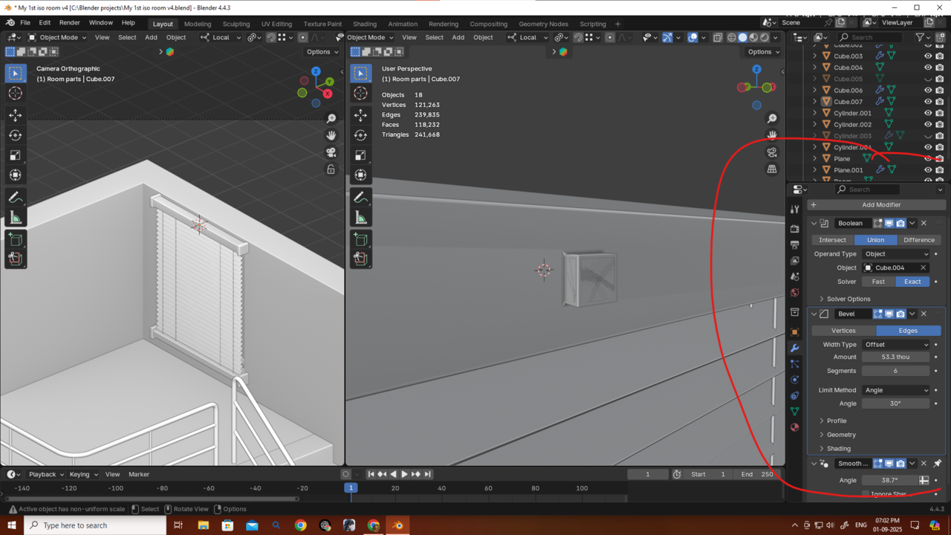This screenshot has height=535, width=951.
Task: Select the Move tool in left viewport
Action: pos(15,115)
